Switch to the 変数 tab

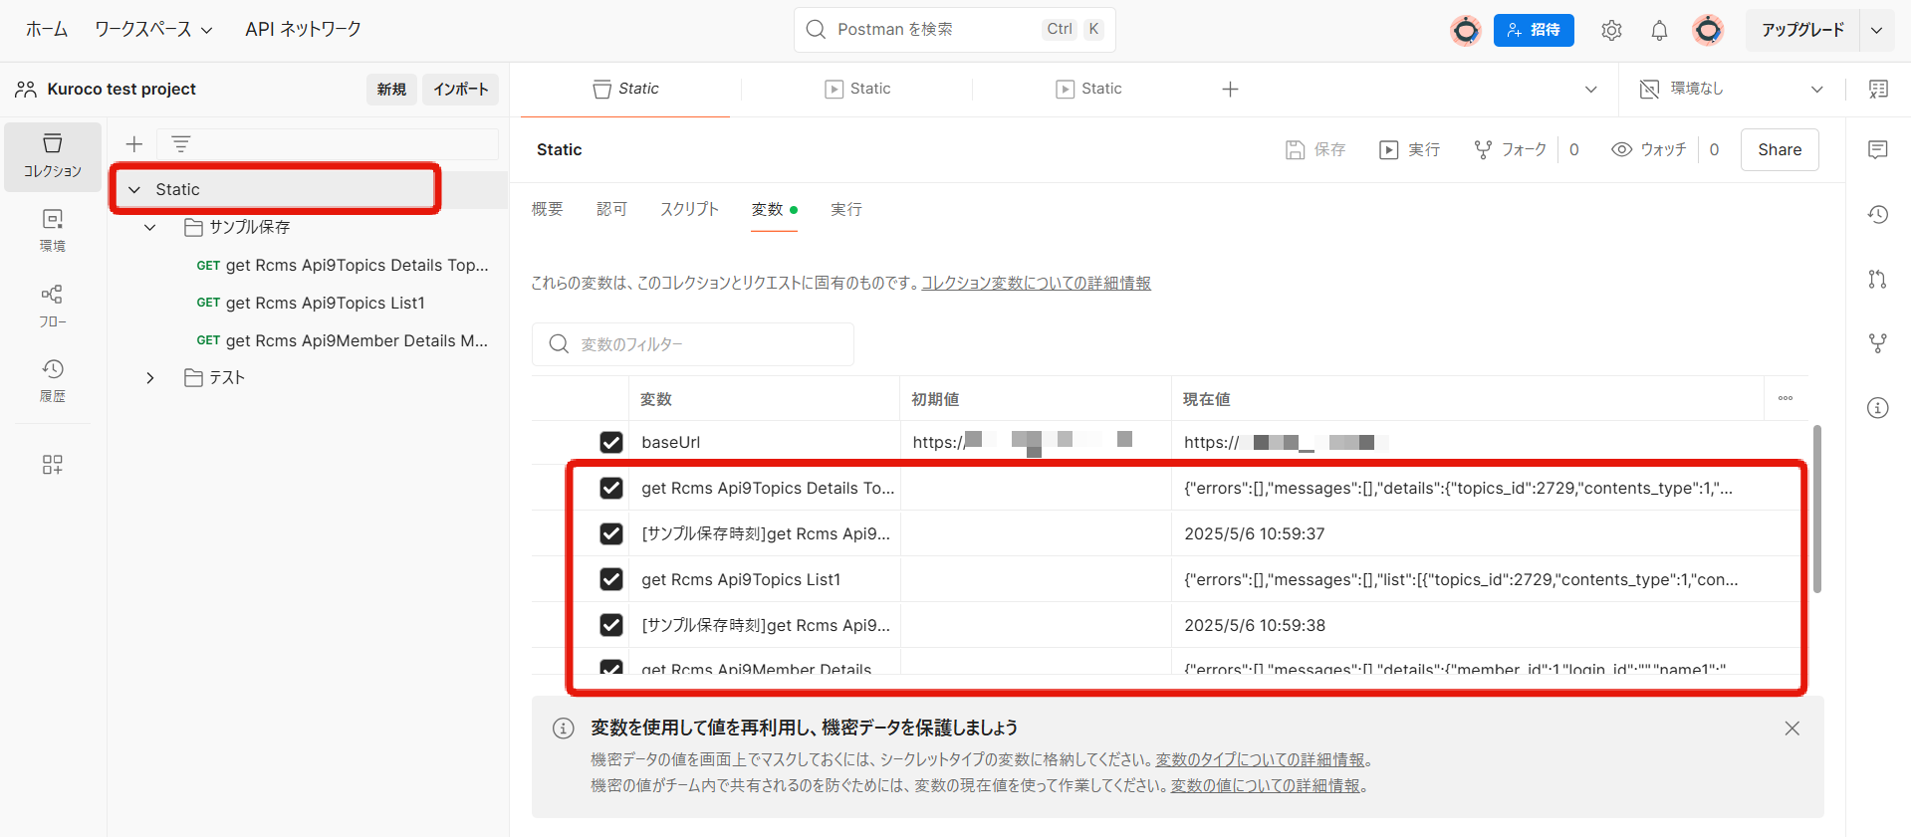pyautogui.click(x=774, y=209)
